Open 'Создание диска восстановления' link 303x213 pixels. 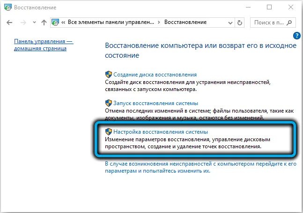[155, 75]
